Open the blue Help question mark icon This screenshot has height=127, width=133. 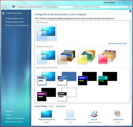click(130, 11)
